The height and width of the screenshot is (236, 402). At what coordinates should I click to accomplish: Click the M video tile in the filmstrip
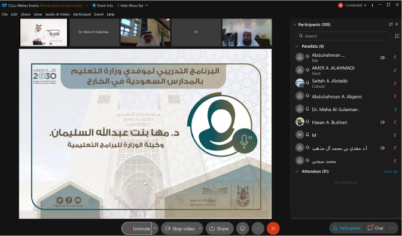coord(196,32)
